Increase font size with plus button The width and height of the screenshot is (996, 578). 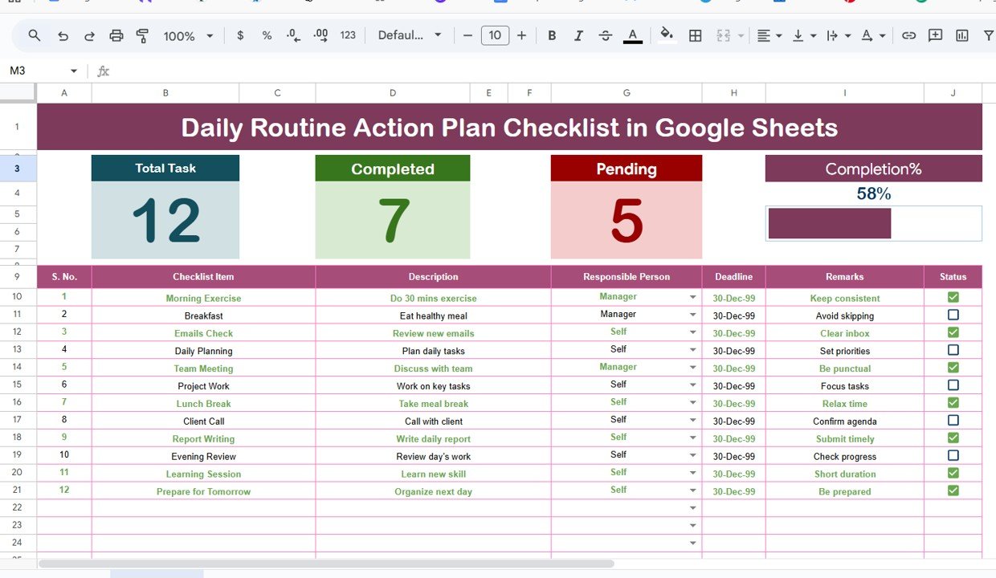pyautogui.click(x=522, y=35)
